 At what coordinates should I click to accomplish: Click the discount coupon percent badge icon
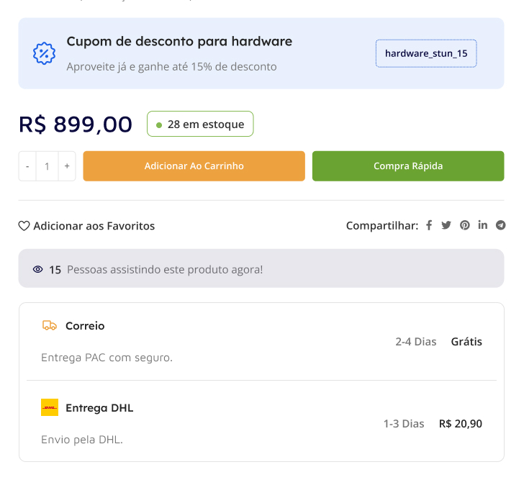click(x=45, y=53)
